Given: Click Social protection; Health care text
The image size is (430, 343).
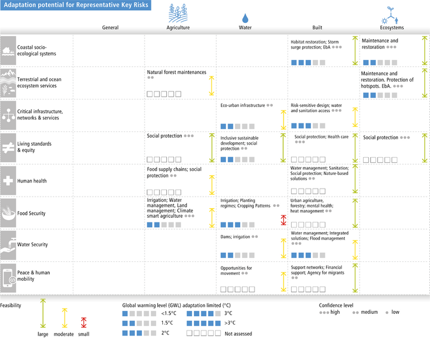Looking at the screenshot, I should tap(321, 137).
